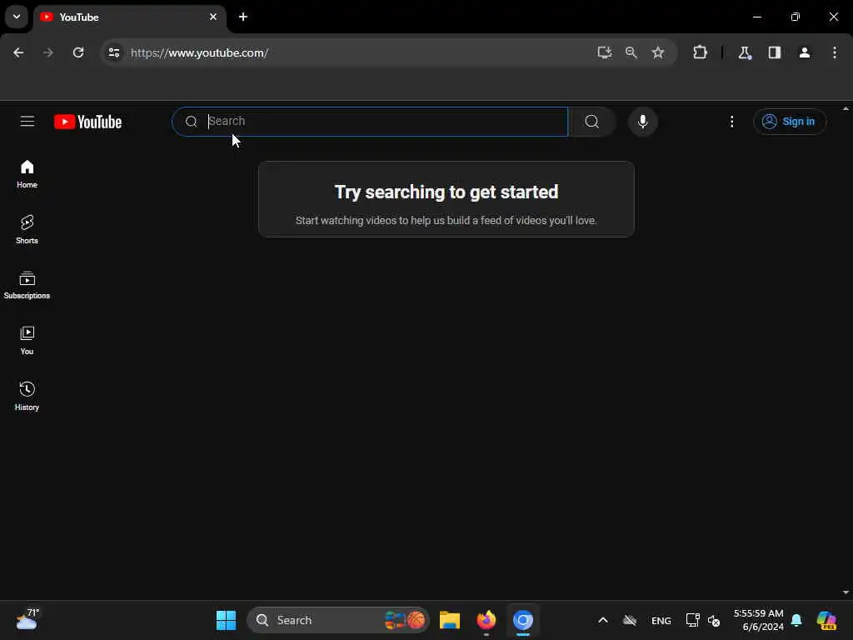
Task: Open the weather widget showing 71°
Action: (x=27, y=620)
